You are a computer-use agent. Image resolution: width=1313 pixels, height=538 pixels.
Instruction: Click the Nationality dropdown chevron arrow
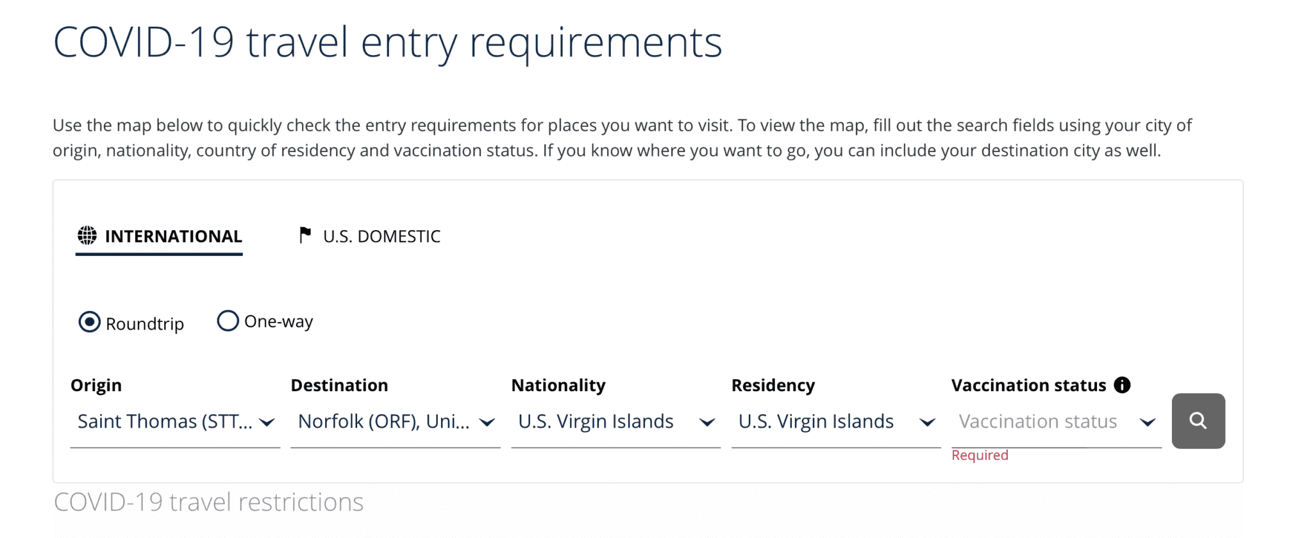point(707,422)
